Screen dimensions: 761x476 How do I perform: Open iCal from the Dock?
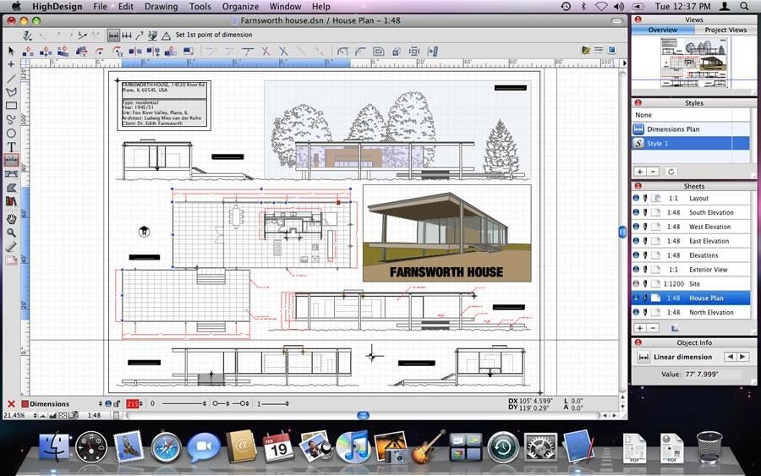[277, 446]
